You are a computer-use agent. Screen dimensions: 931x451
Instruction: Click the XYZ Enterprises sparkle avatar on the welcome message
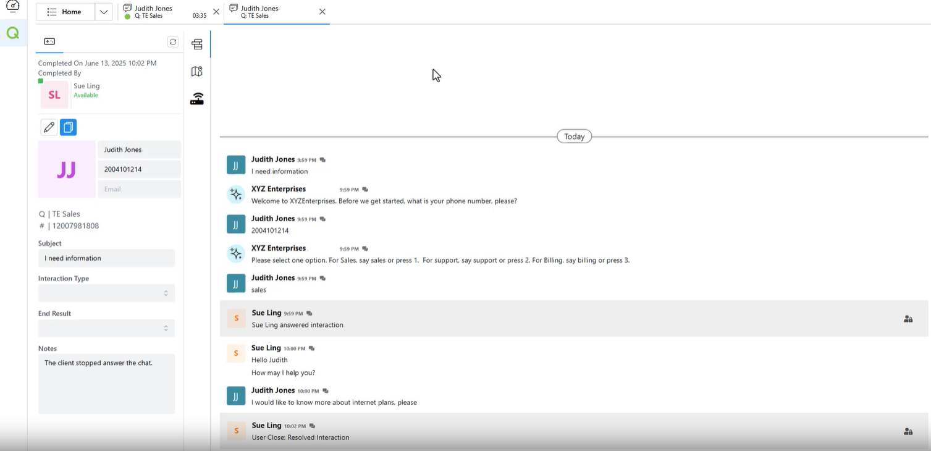tap(236, 195)
